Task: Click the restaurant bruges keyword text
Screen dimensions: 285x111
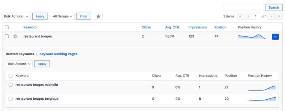Action: tap(38, 36)
